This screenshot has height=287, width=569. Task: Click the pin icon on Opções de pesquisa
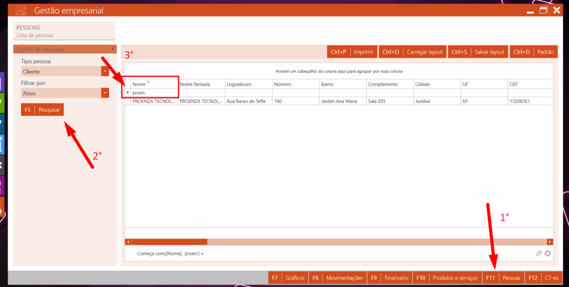pos(112,50)
